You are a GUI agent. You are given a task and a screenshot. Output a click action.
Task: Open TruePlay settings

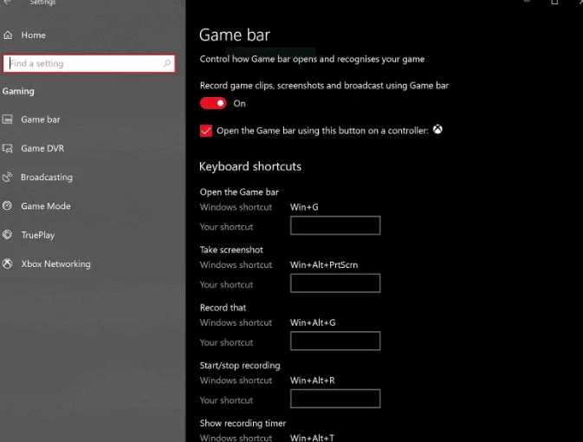37,235
